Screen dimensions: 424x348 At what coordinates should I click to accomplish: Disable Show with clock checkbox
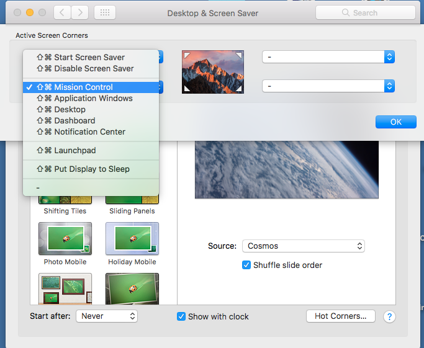[x=181, y=316]
